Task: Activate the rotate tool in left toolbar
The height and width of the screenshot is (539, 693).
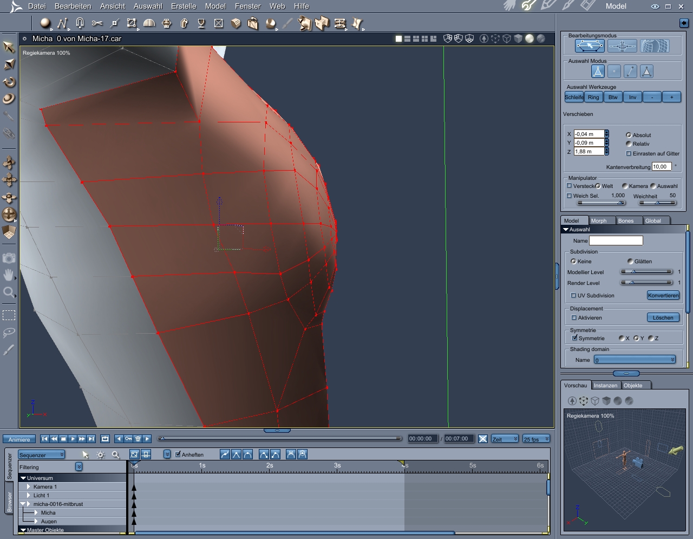Action: [9, 82]
